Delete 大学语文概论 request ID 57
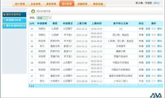The image size is (165, 98). 160,81
